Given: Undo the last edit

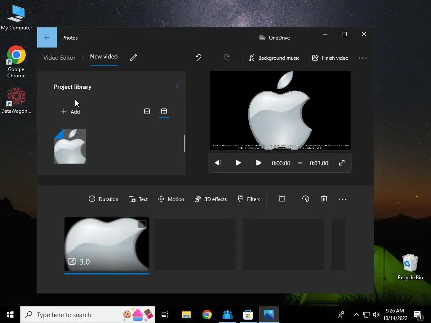Looking at the screenshot, I should coord(198,57).
